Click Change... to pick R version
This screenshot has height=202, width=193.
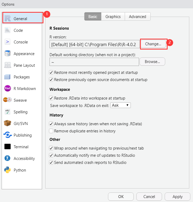[153, 44]
